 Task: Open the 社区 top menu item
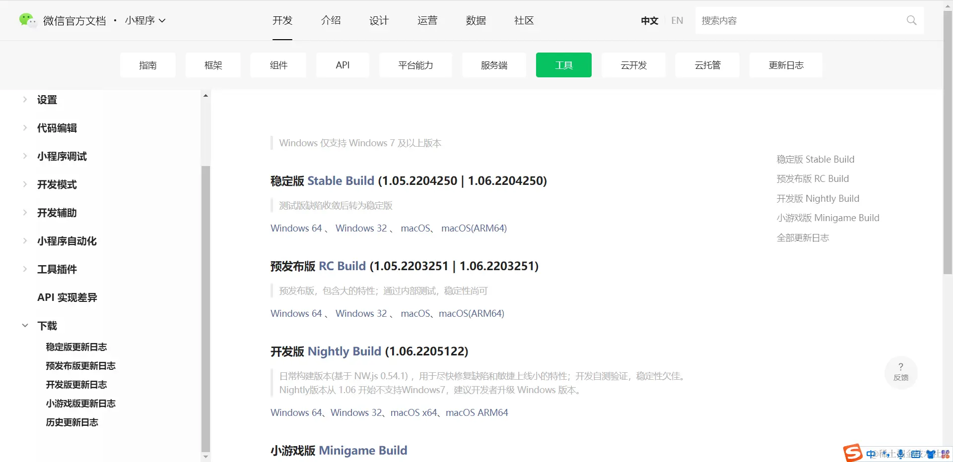(x=524, y=20)
